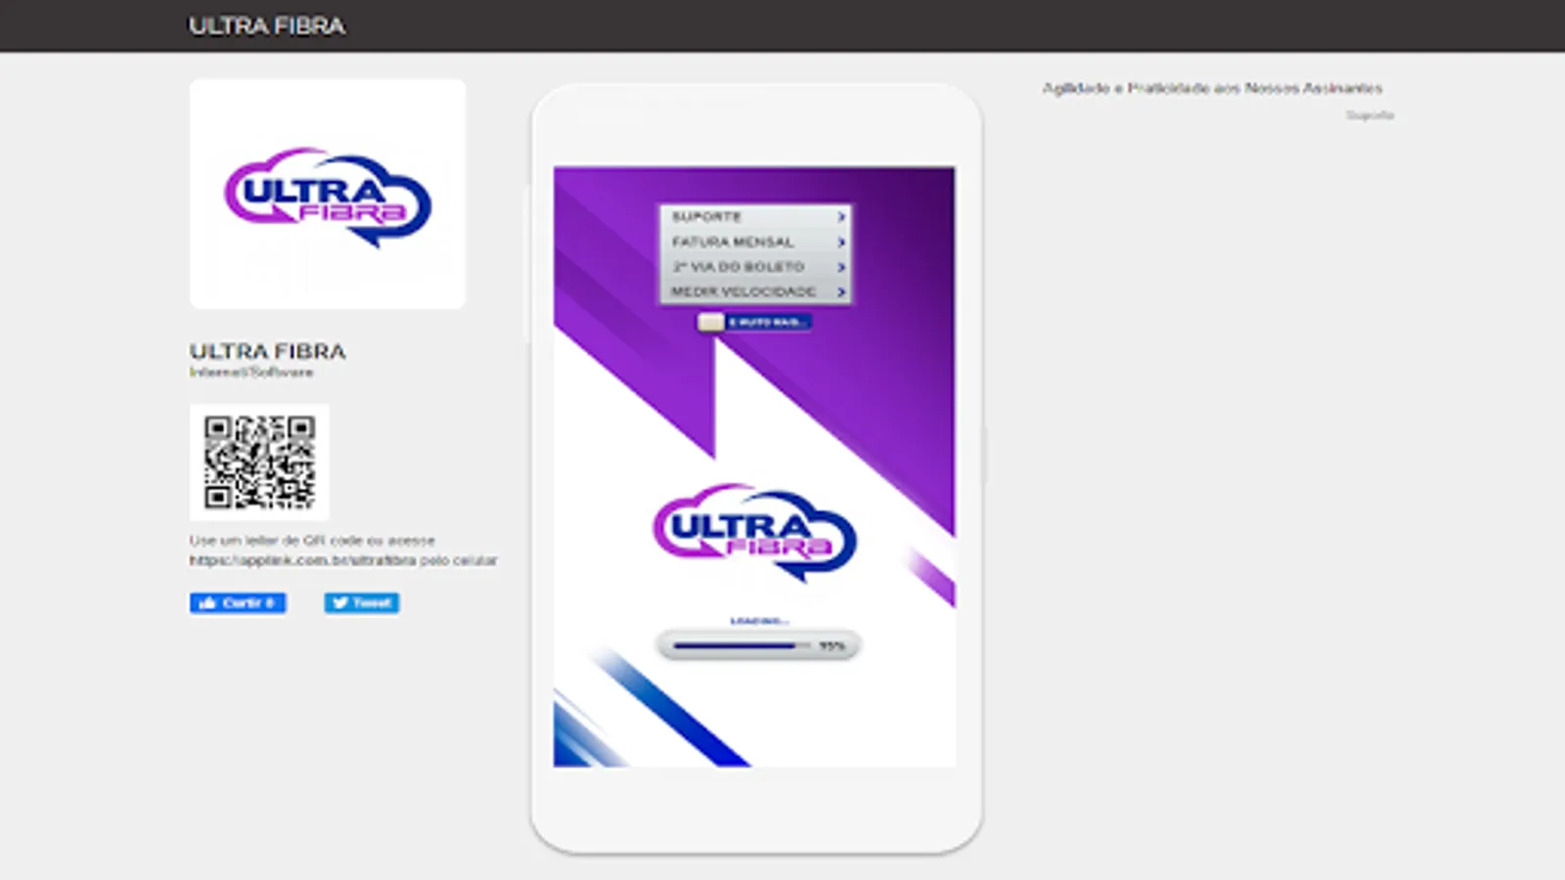Image resolution: width=1565 pixels, height=880 pixels.
Task: Select SUPORTE in the phone menu
Action: point(755,216)
